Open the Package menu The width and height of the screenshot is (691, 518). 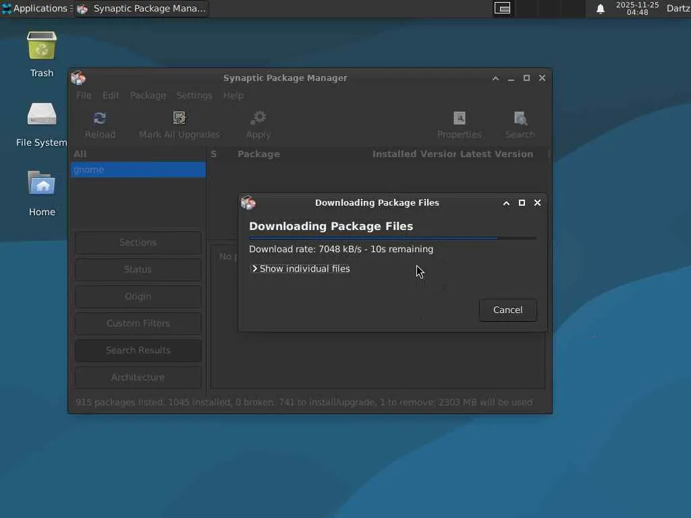(x=148, y=95)
